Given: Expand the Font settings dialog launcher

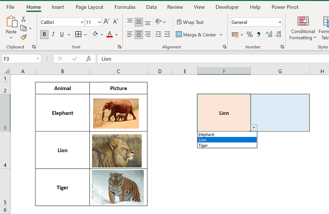Looking at the screenshot, I should click(119, 47).
